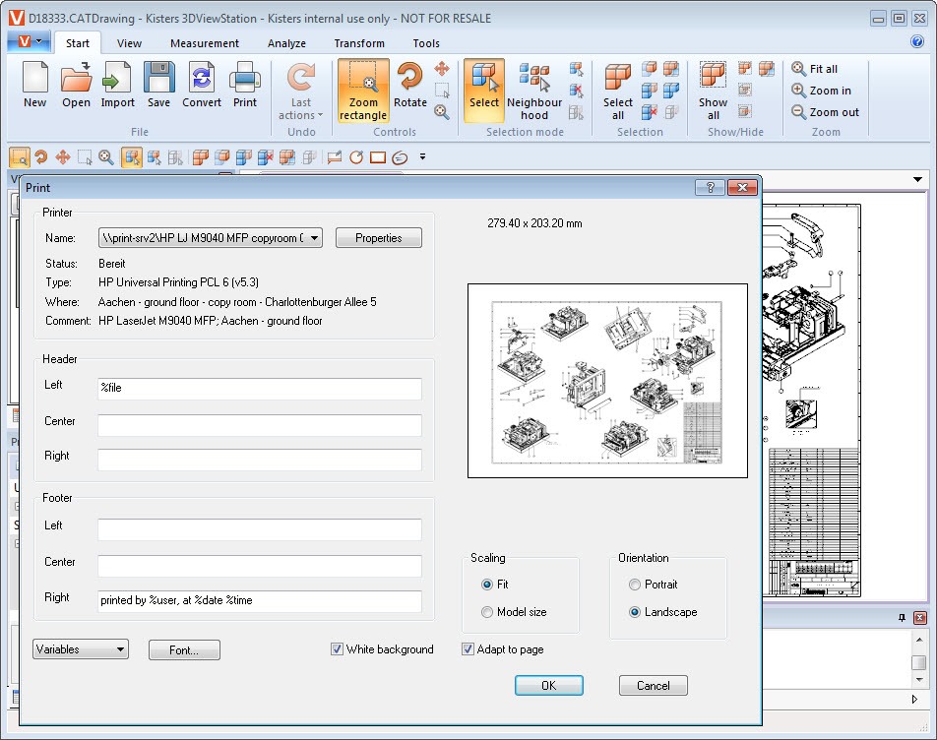937x740 pixels.
Task: Toggle the Adapt to page checkbox
Action: coord(468,649)
